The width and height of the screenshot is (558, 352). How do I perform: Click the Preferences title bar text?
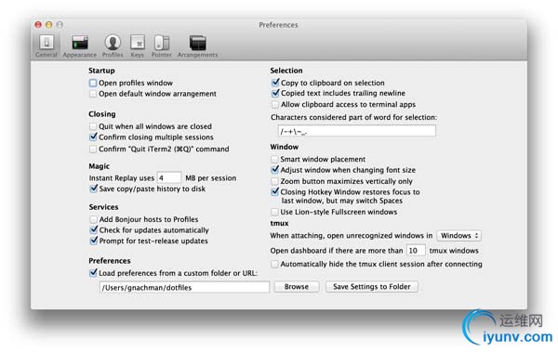click(x=278, y=25)
